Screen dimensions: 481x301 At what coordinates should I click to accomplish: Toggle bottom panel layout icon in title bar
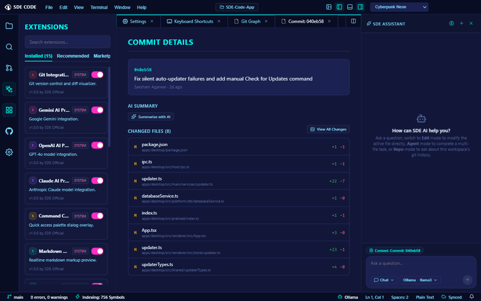[350, 7]
